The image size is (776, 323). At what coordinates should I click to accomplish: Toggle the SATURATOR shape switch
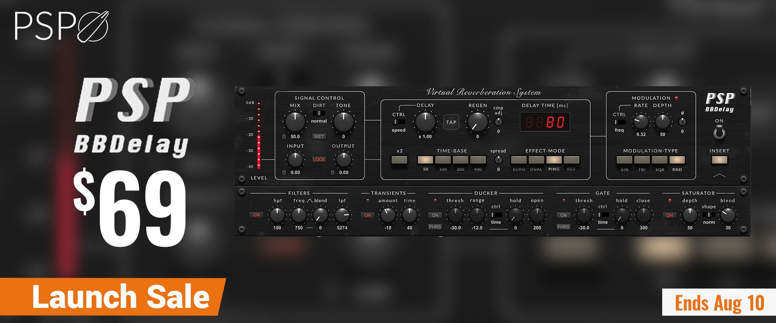(x=709, y=214)
